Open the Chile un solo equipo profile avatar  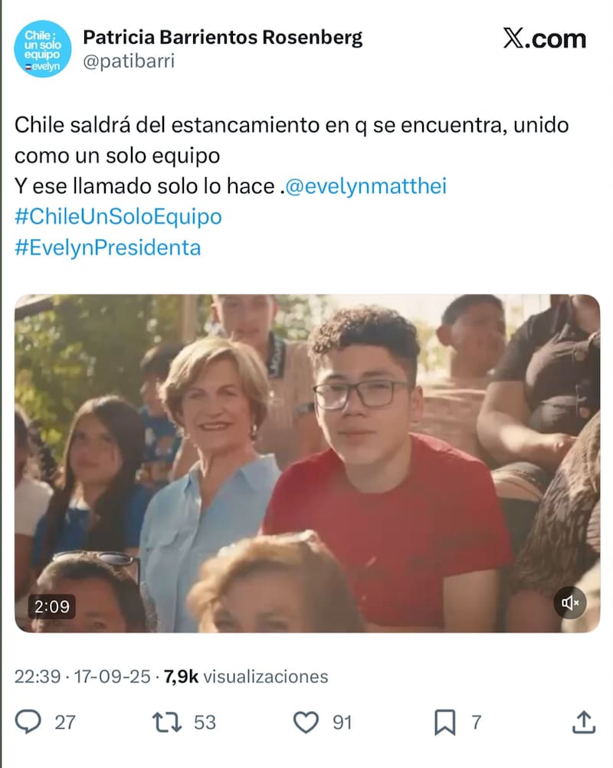[x=43, y=49]
